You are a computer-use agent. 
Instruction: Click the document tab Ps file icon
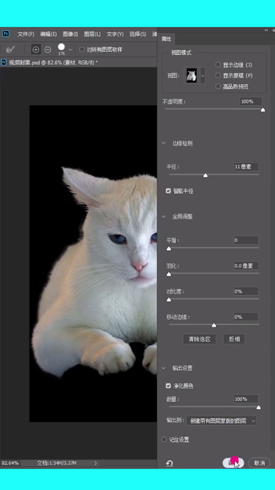pos(4,62)
